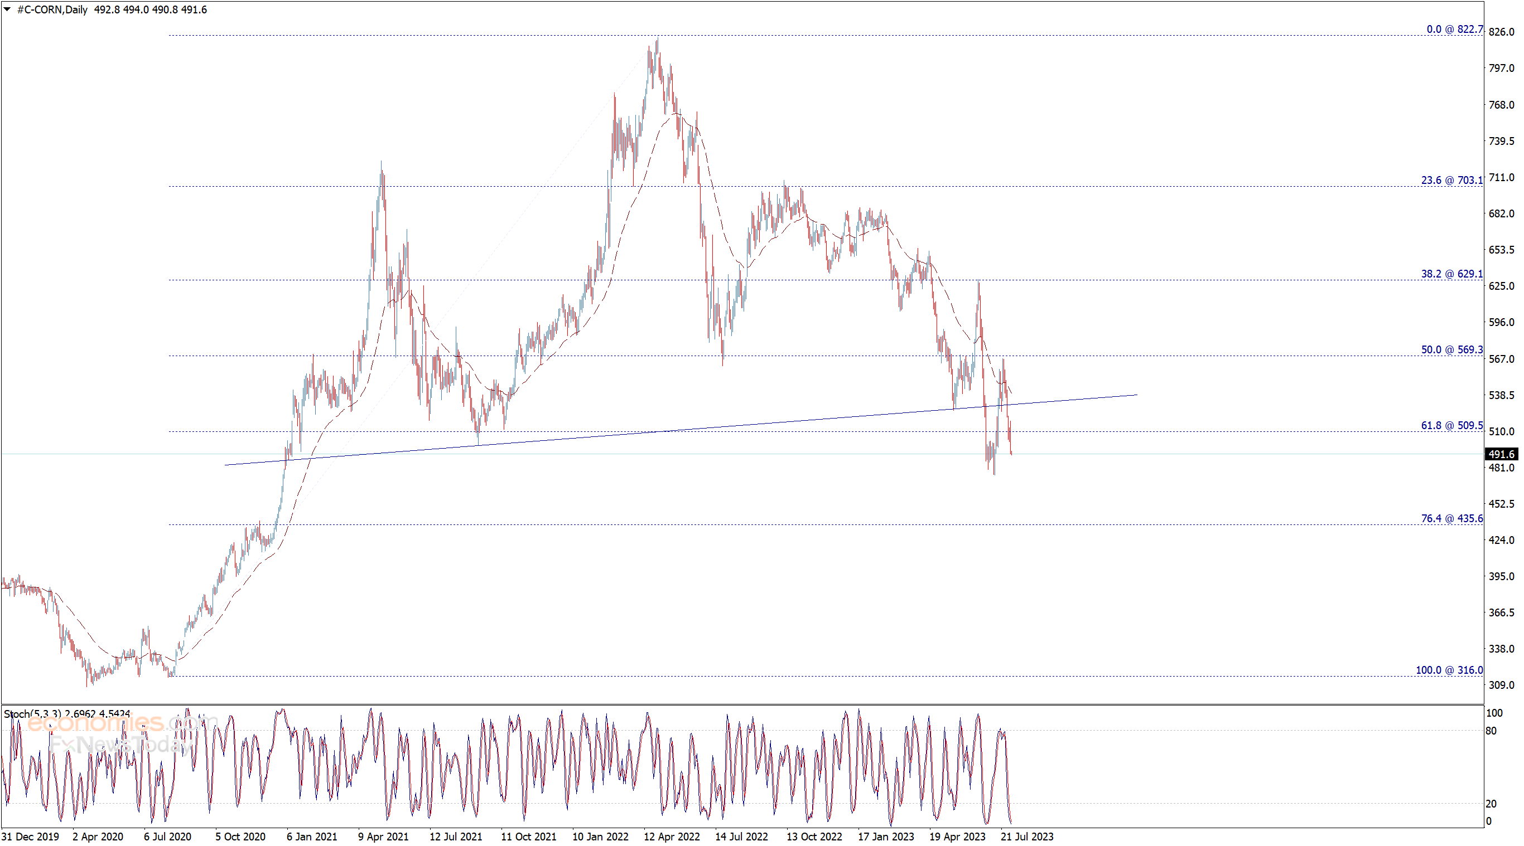Click the 481.0 price axis value
The width and height of the screenshot is (1524, 846).
(1501, 468)
